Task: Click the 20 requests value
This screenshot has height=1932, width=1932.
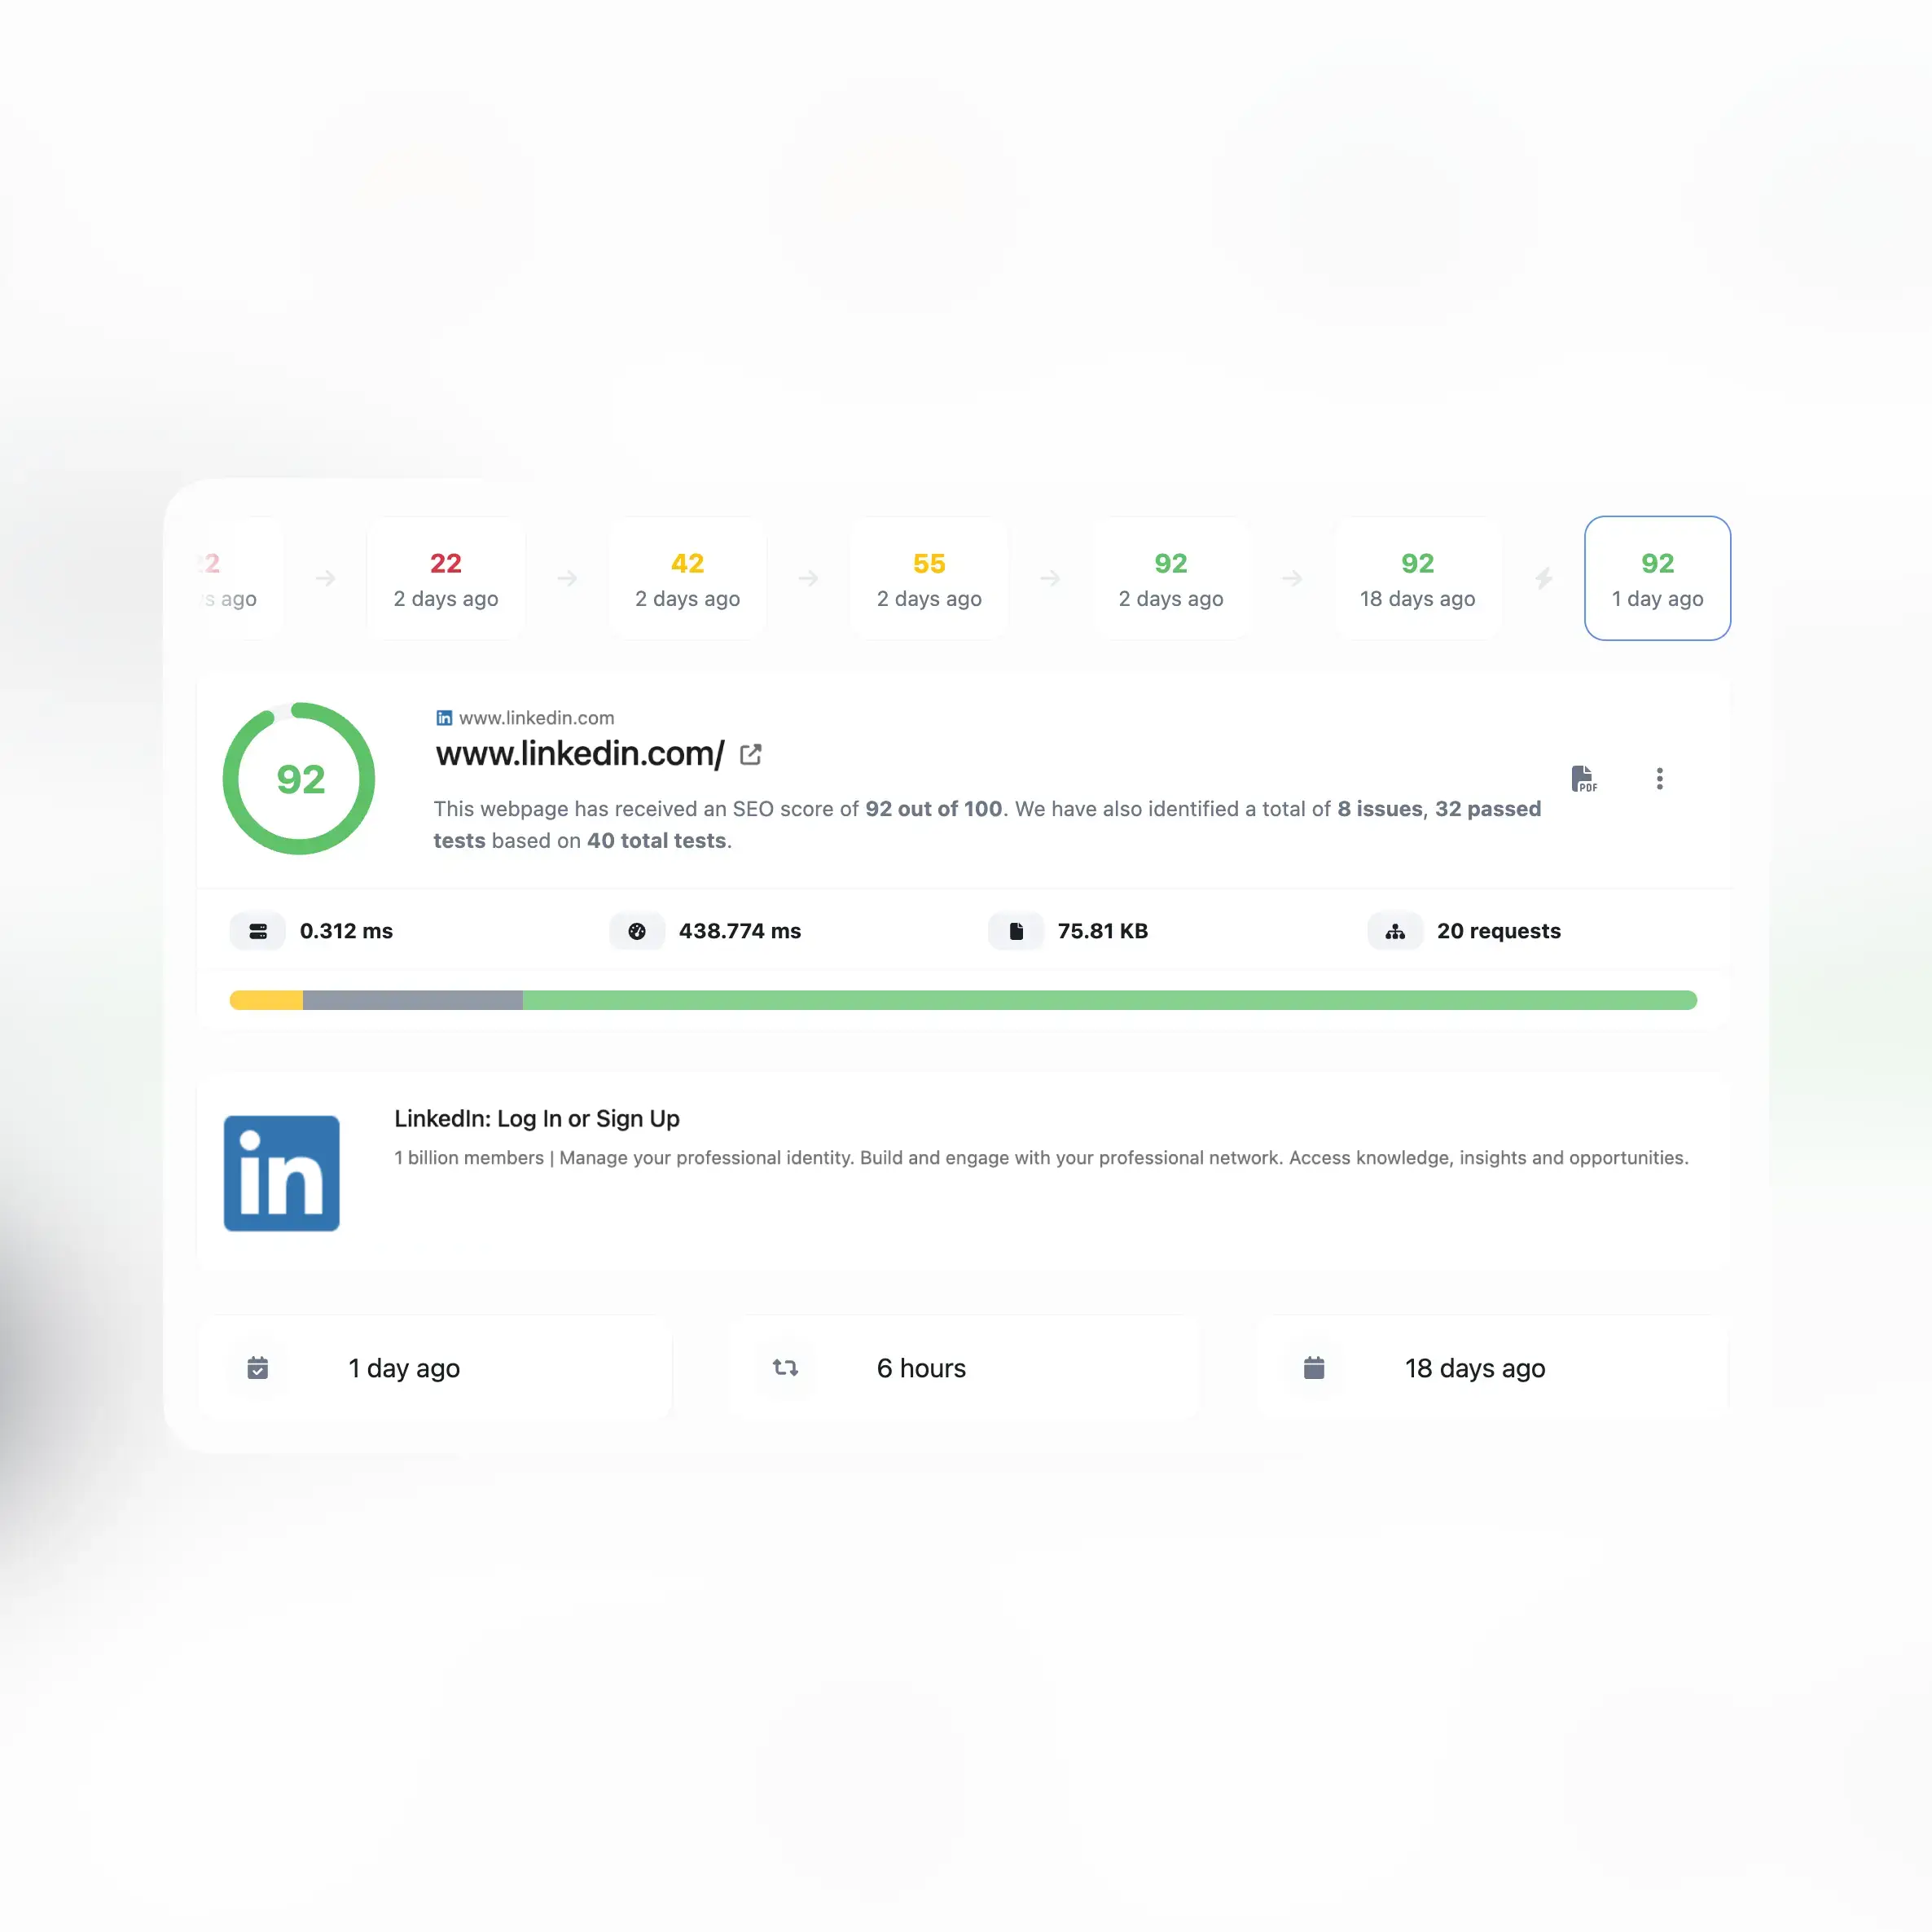Action: click(1499, 931)
